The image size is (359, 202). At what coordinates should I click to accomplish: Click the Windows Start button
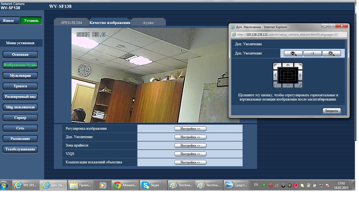(4, 185)
